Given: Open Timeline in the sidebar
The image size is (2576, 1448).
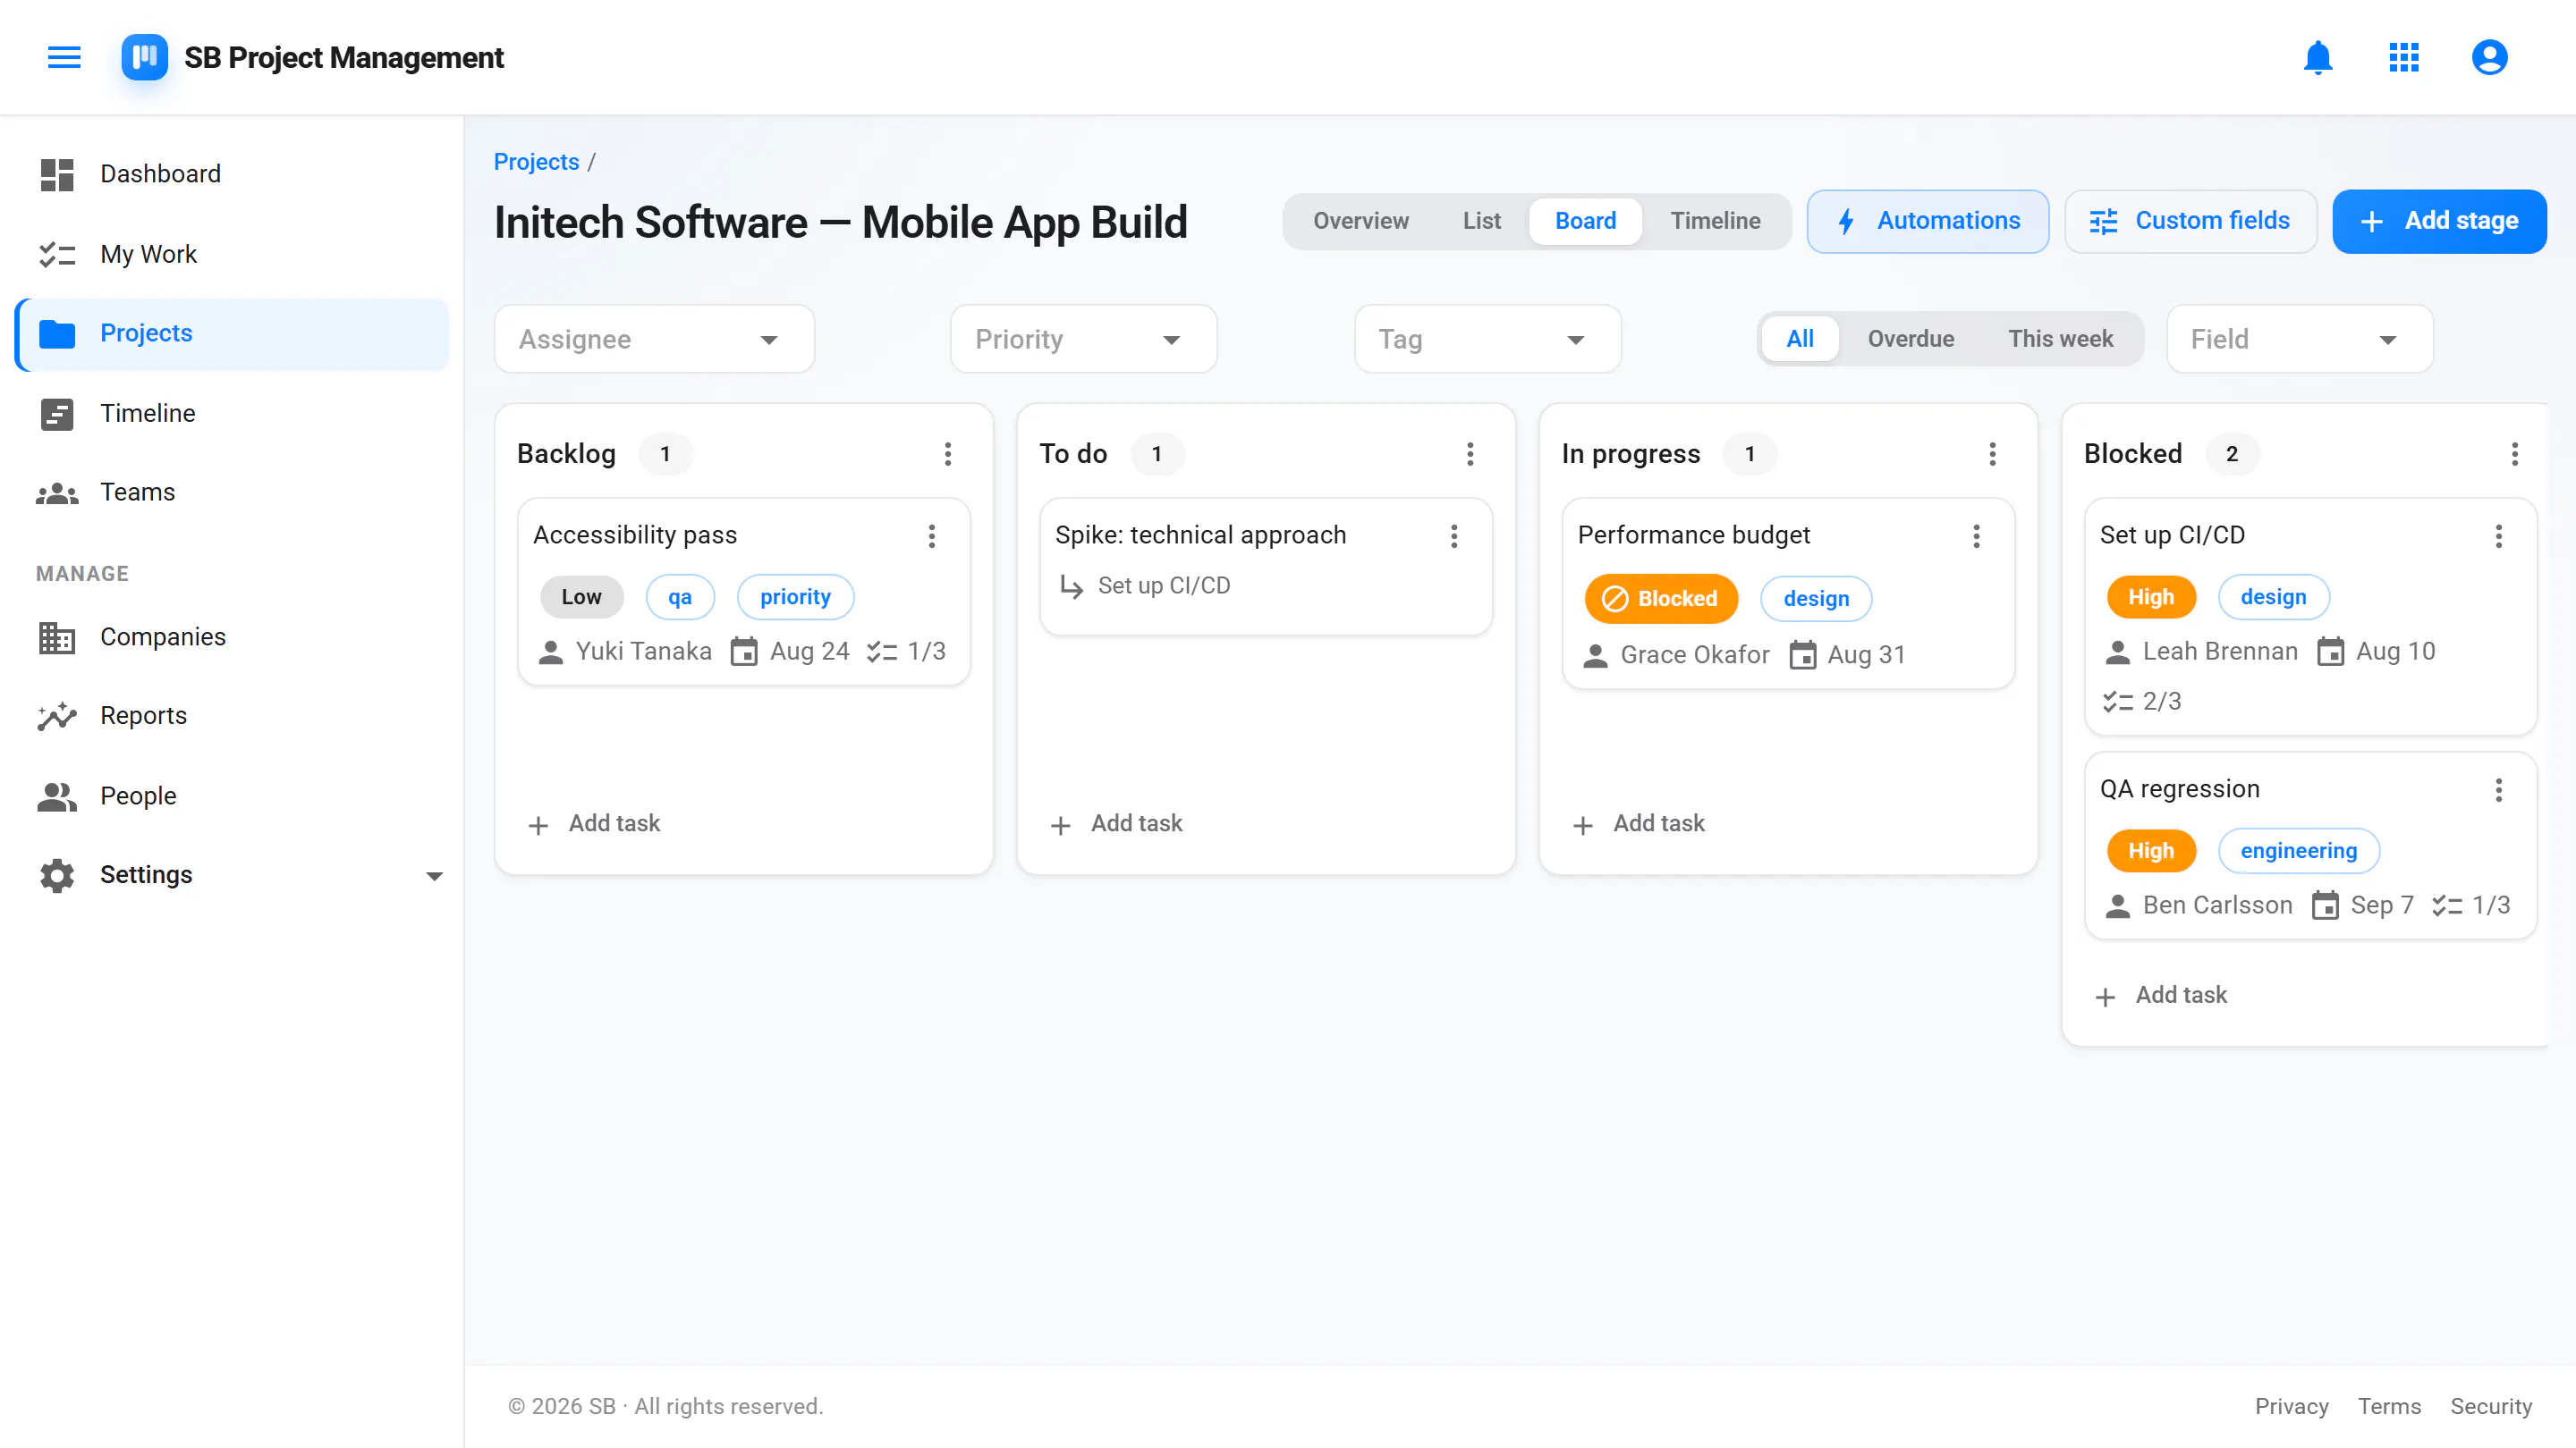Looking at the screenshot, I should pos(232,413).
